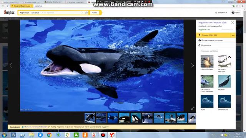The height and width of the screenshot is (138, 246).
Task: Select first jumping orca filmstrip thumbnail
Action: tap(90, 118)
